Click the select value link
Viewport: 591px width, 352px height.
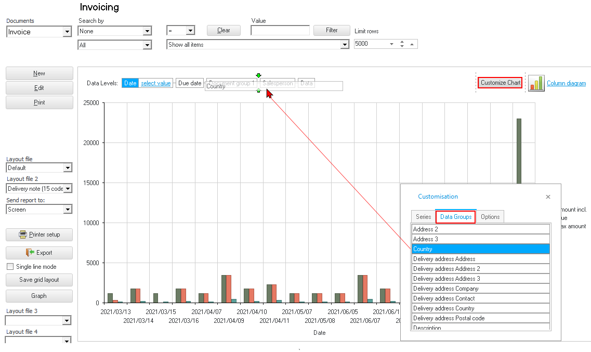tap(156, 83)
